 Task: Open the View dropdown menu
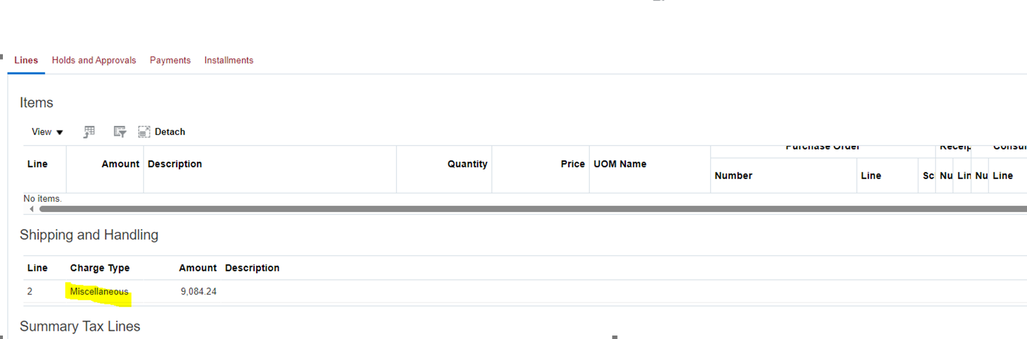click(x=47, y=132)
